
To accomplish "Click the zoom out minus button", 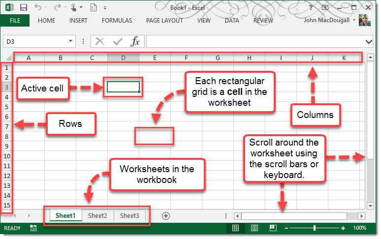I will tap(286, 228).
